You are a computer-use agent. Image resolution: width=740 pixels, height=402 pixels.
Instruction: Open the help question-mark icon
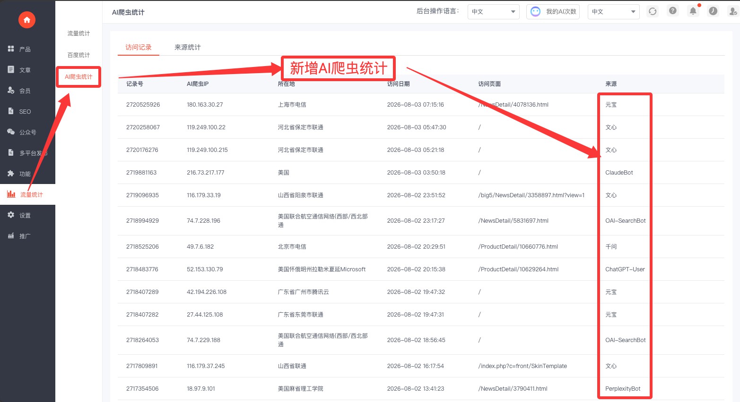coord(673,11)
